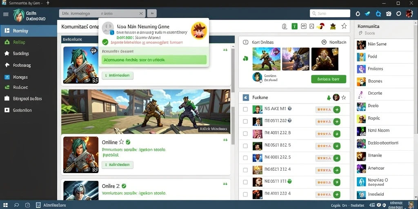Open the hamburger menu icon
Viewport: 418px width, 209px height.
point(6,14)
